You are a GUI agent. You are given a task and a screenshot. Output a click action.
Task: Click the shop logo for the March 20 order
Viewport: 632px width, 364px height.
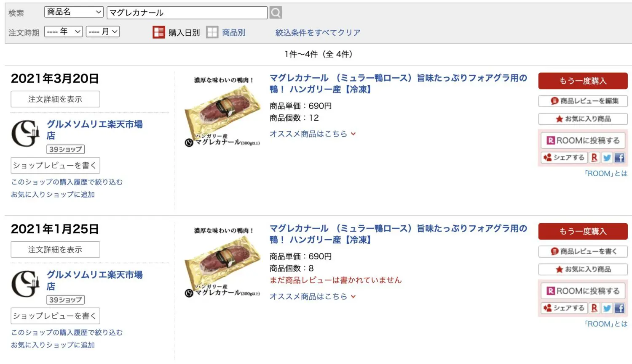[x=25, y=134]
